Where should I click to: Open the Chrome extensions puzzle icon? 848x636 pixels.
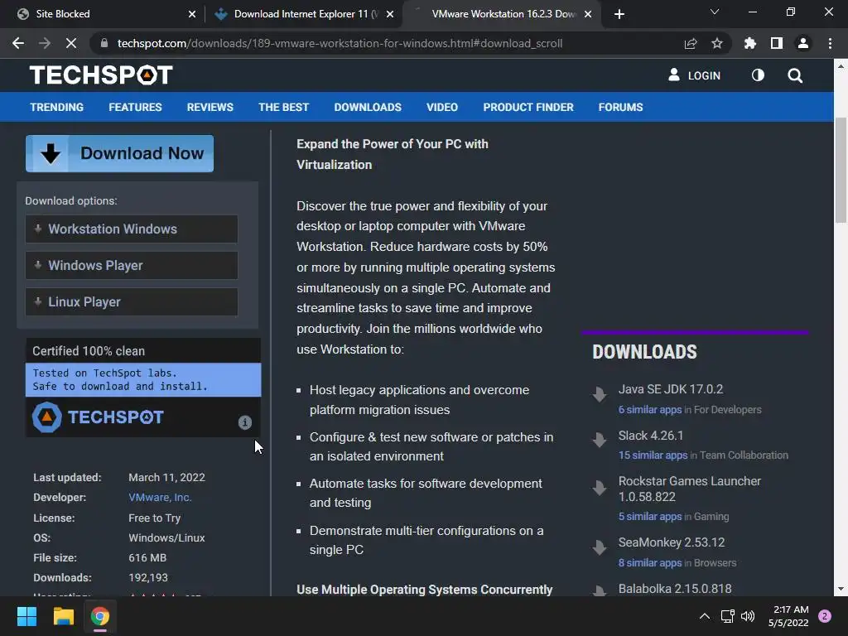click(750, 43)
